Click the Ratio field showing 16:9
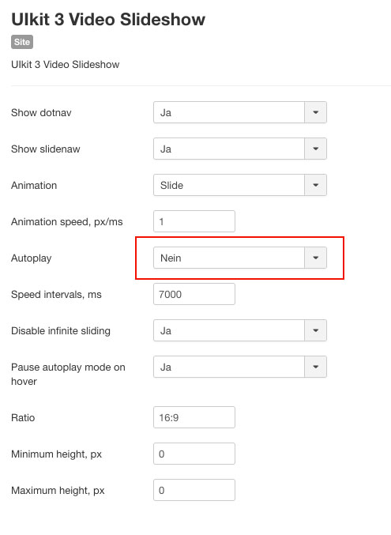 coord(194,417)
